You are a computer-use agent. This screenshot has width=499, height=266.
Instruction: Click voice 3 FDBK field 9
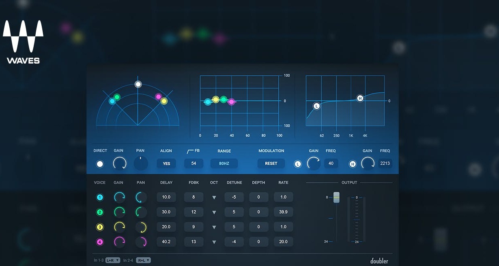click(x=194, y=227)
